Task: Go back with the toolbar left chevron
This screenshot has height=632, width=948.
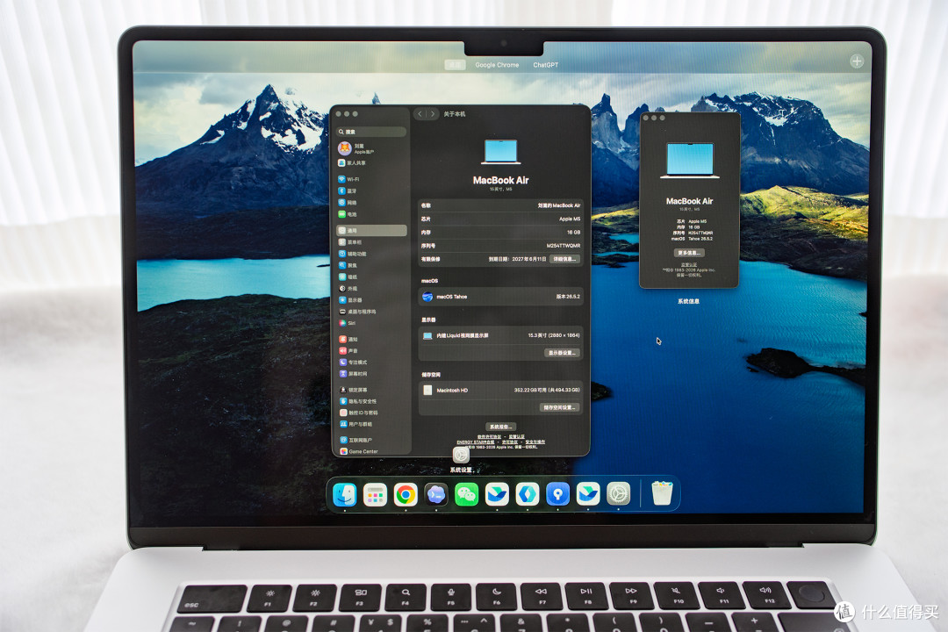Action: pyautogui.click(x=420, y=114)
